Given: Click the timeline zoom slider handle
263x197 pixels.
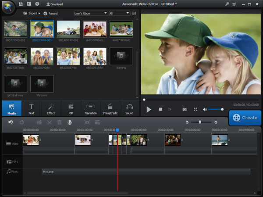Looking at the screenshot, I should click(x=200, y=122).
